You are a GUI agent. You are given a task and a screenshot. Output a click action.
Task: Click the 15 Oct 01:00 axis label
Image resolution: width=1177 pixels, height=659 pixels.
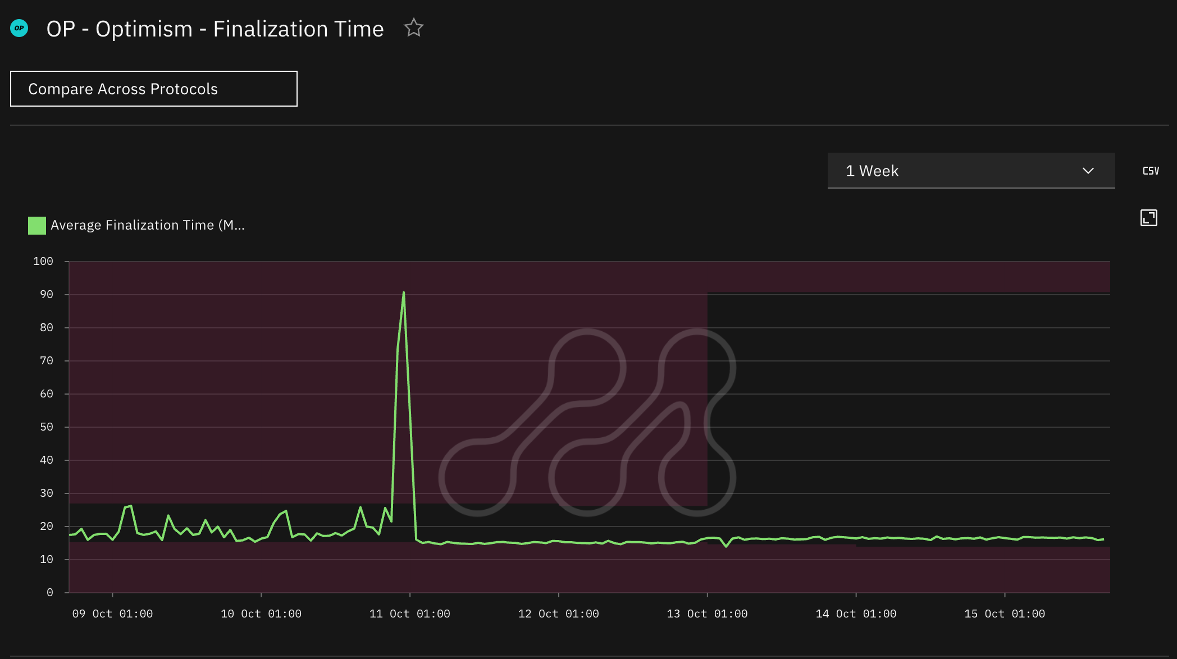coord(1005,614)
